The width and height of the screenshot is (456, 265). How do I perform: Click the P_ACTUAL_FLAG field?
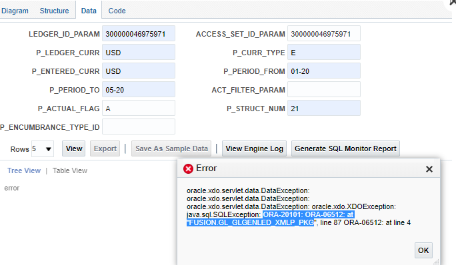click(139, 108)
